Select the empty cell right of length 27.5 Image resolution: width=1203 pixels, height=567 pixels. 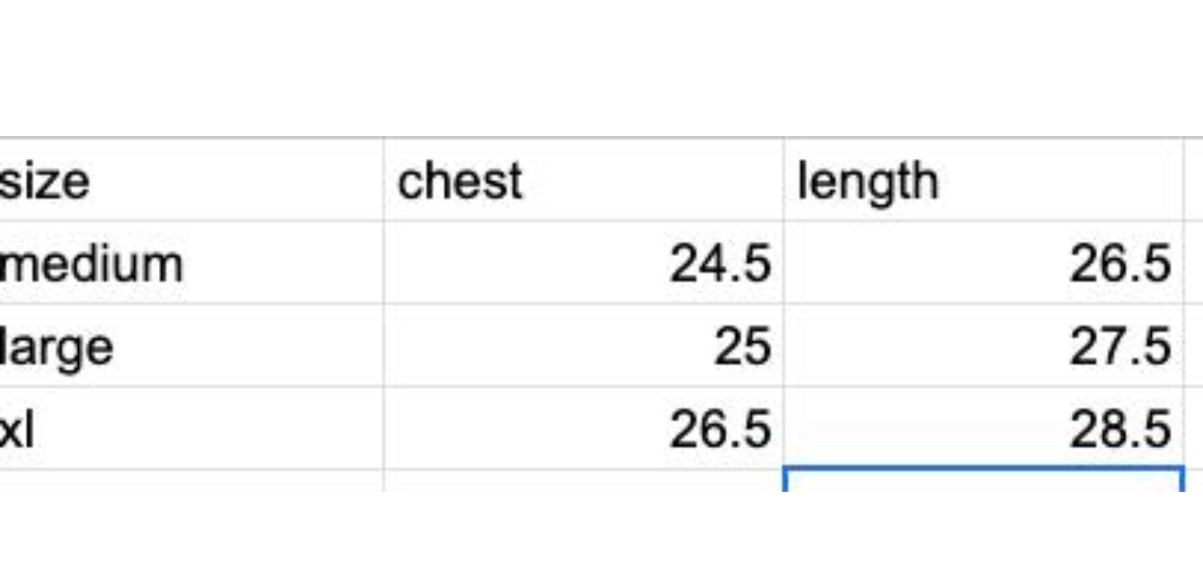pos(1193,345)
